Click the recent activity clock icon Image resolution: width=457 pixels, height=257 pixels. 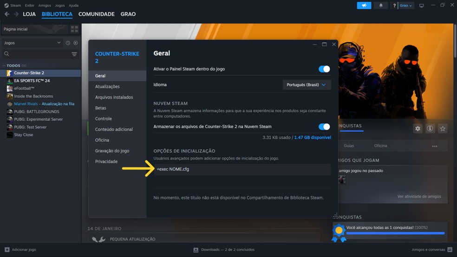(x=68, y=43)
